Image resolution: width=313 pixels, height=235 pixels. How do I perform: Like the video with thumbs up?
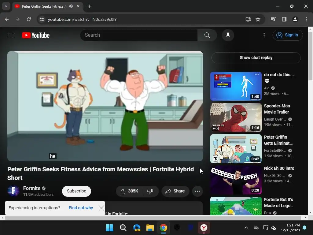click(x=129, y=191)
